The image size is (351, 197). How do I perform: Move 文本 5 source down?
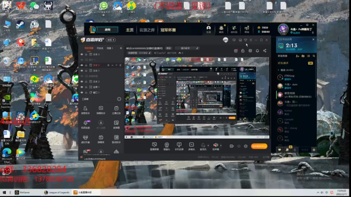(116, 65)
